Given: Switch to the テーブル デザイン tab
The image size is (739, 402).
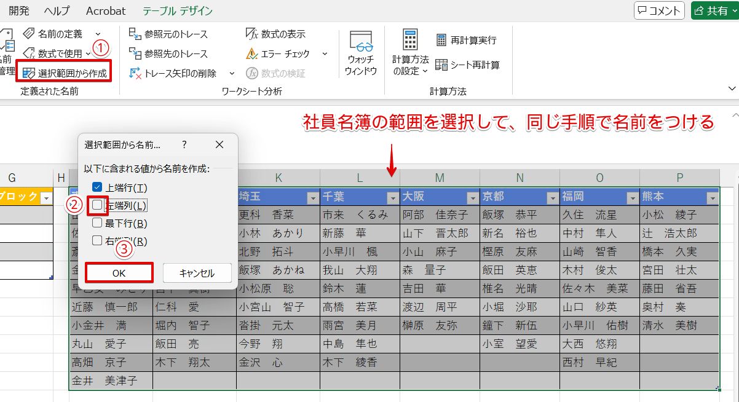Looking at the screenshot, I should [176, 10].
